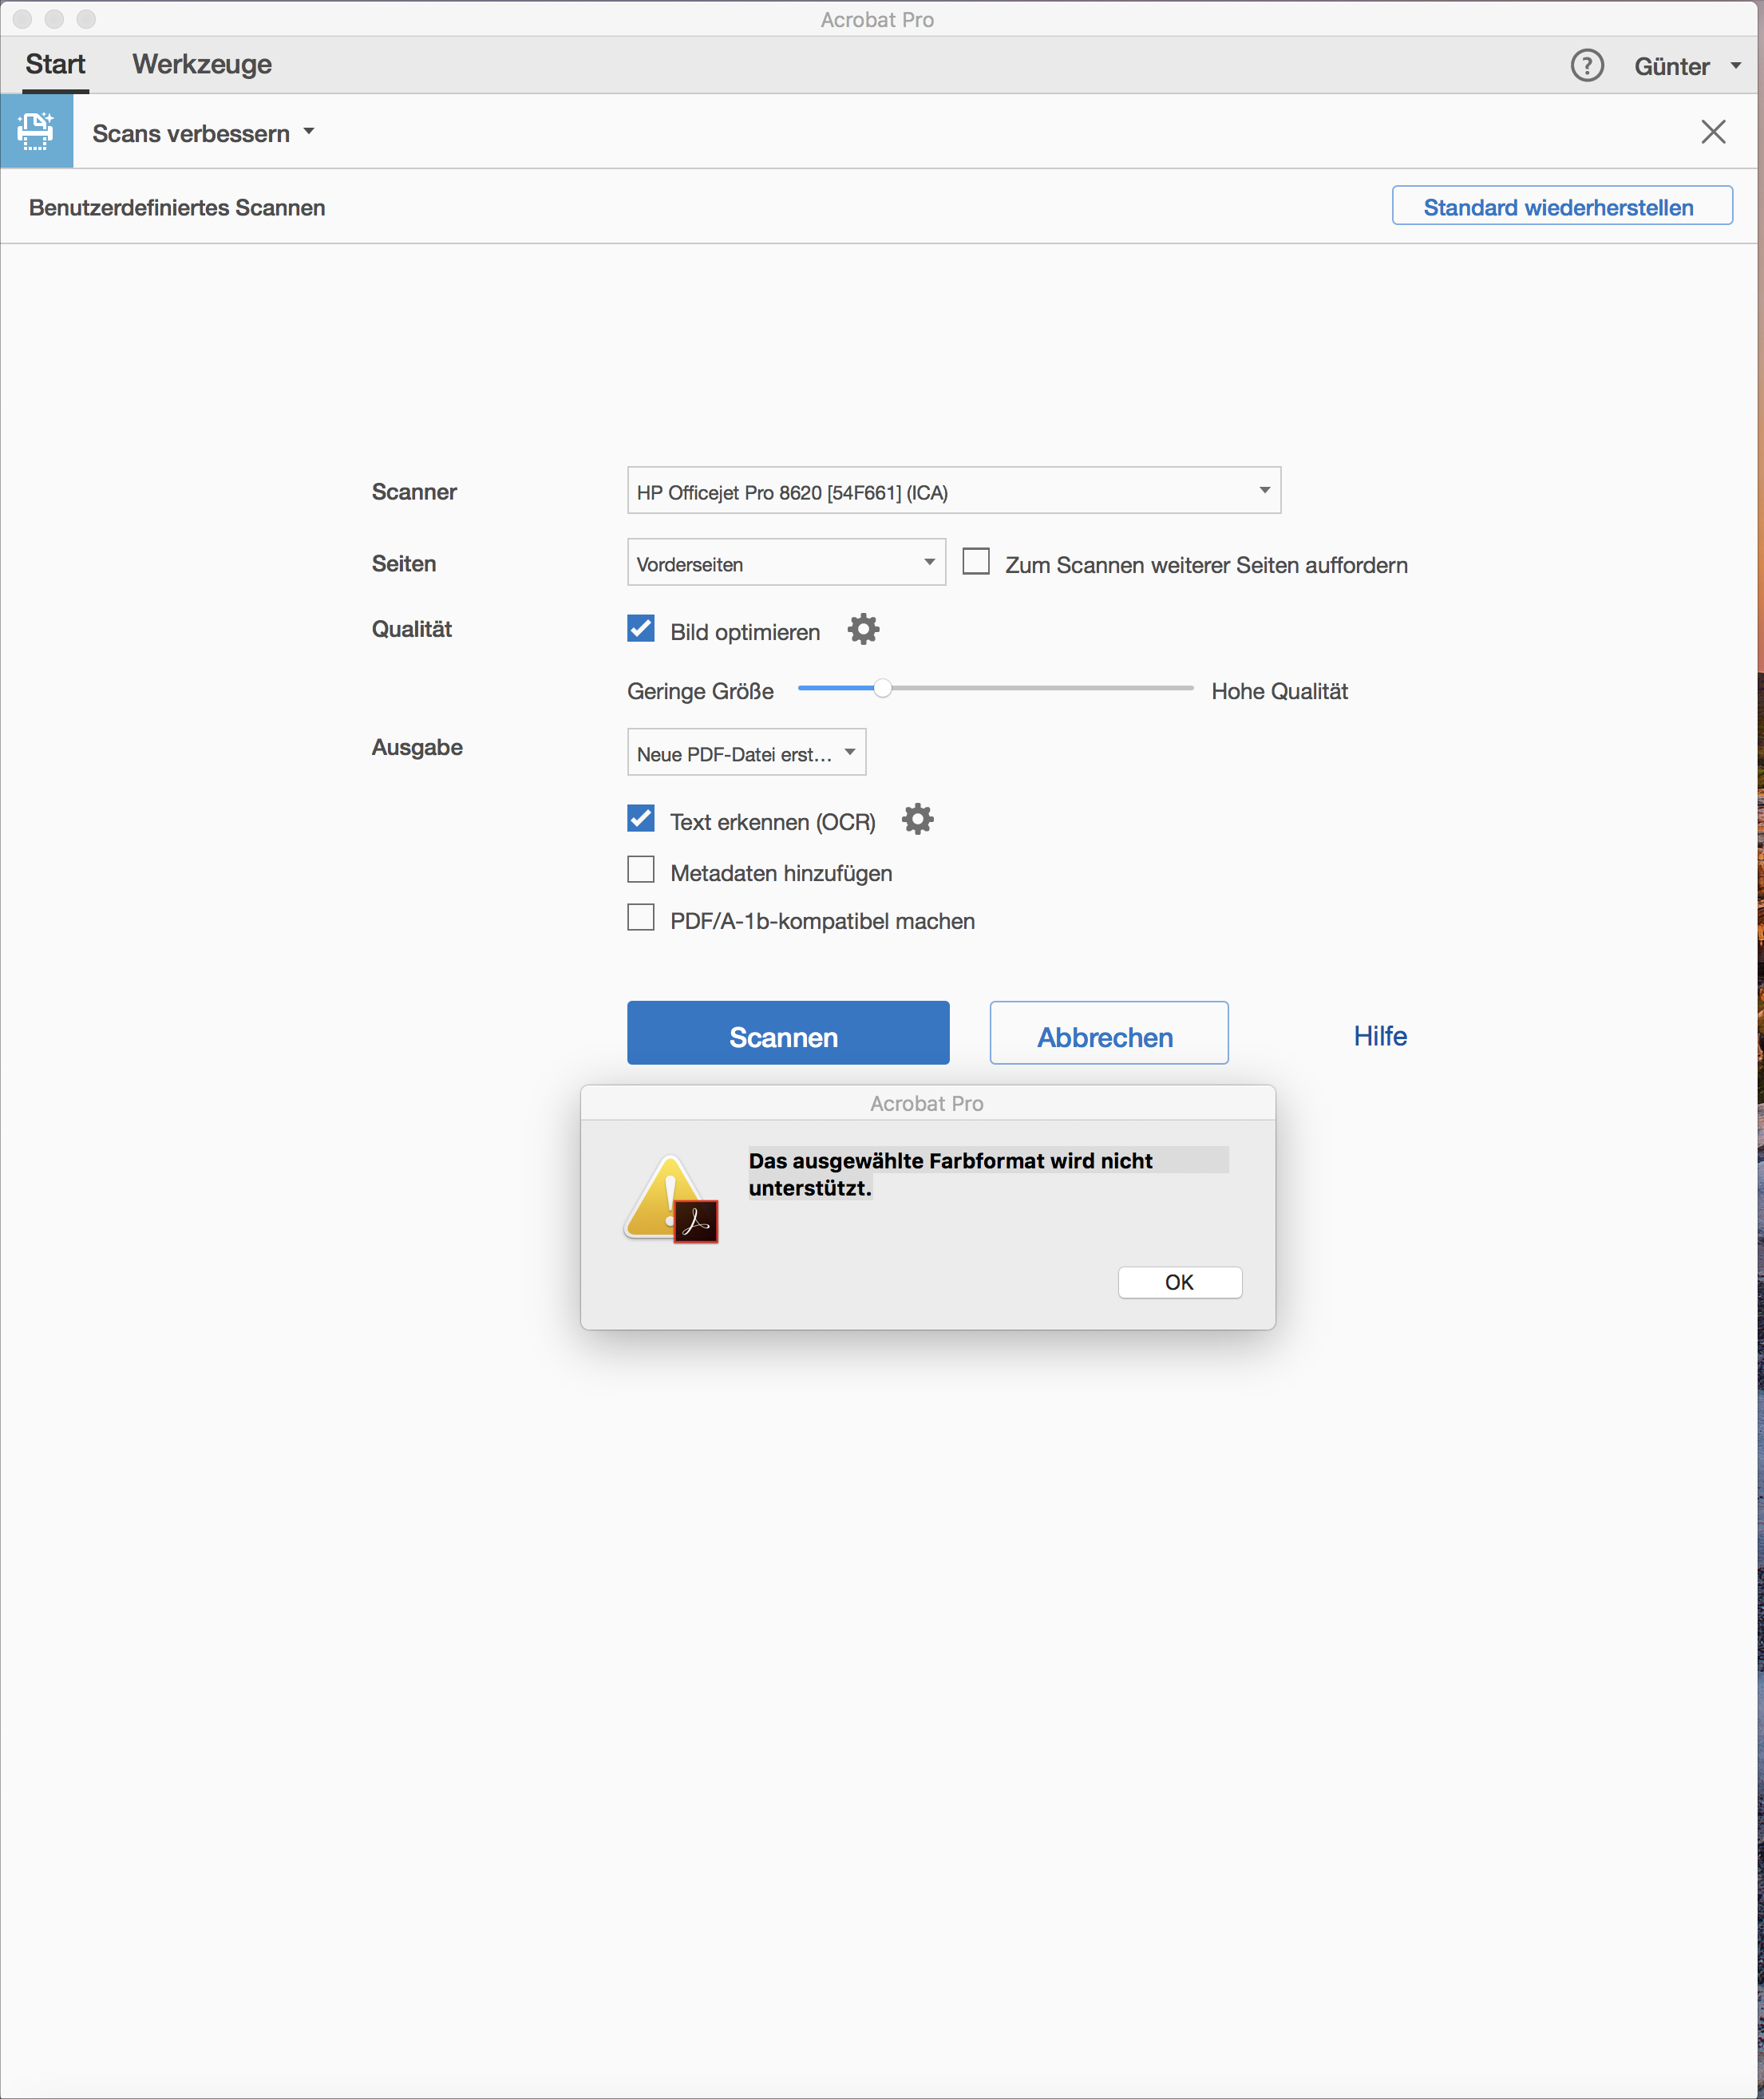Click the Acrobat Pro dialog title bar
This screenshot has width=1764, height=2099.
pyautogui.click(x=927, y=1104)
